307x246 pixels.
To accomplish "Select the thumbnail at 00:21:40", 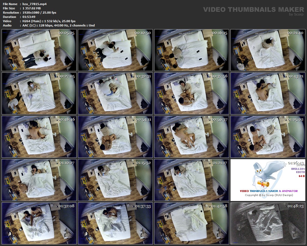I will coord(268,50).
